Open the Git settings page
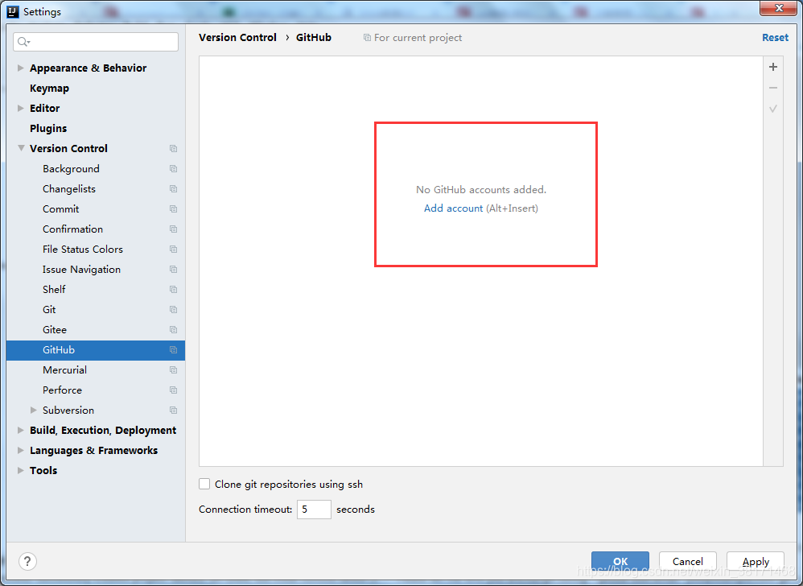The image size is (803, 586). [x=49, y=309]
